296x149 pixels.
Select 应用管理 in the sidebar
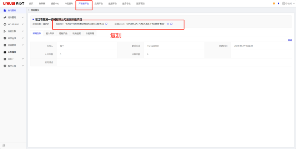[12, 11]
